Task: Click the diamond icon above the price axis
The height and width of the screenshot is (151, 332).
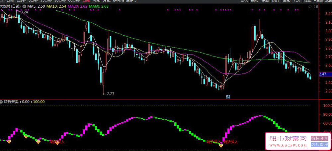Action: (x=310, y=7)
